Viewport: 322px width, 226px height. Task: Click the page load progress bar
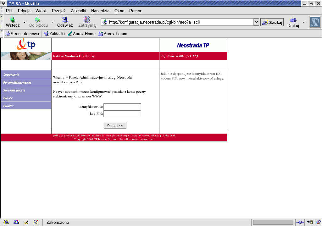[273, 222]
